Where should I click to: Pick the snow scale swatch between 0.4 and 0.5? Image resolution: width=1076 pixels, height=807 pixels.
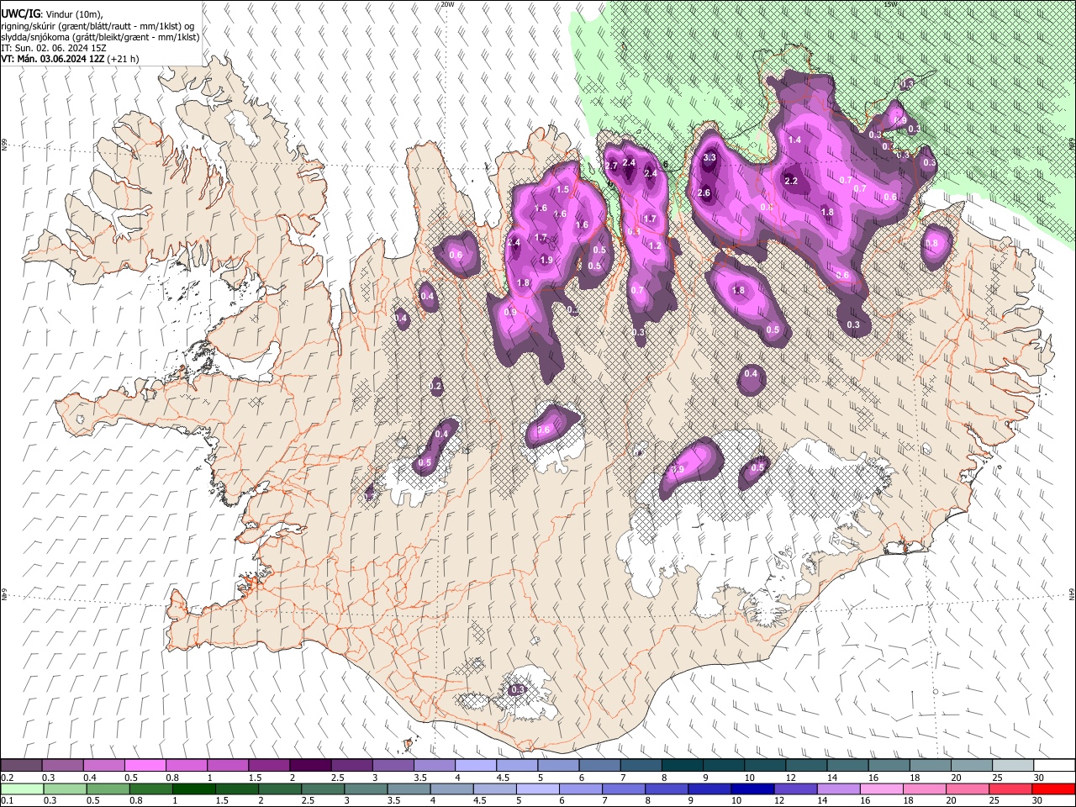(x=104, y=765)
